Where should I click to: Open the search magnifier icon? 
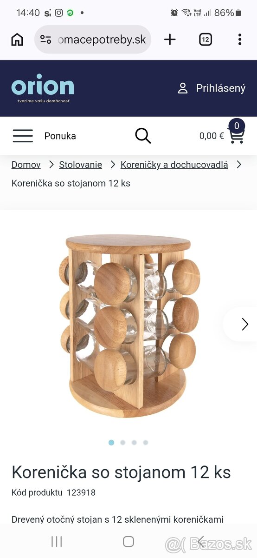coord(143,136)
